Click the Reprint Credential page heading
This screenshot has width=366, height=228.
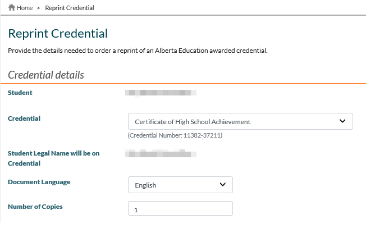click(58, 34)
